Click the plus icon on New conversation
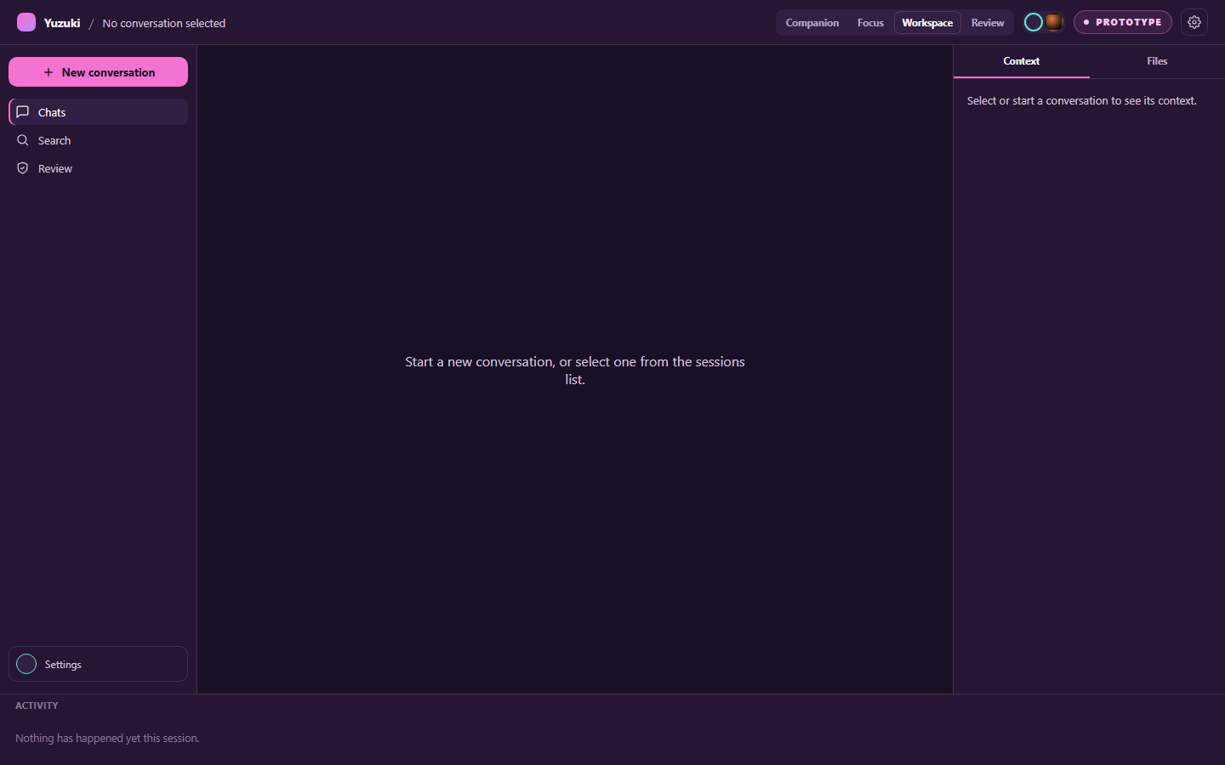Screen dimensions: 1225x765 (48, 72)
